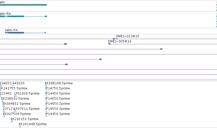Select the DME1-021M15 label
Image resolution: width=217 pixels, height=128 pixels.
click(x=127, y=36)
